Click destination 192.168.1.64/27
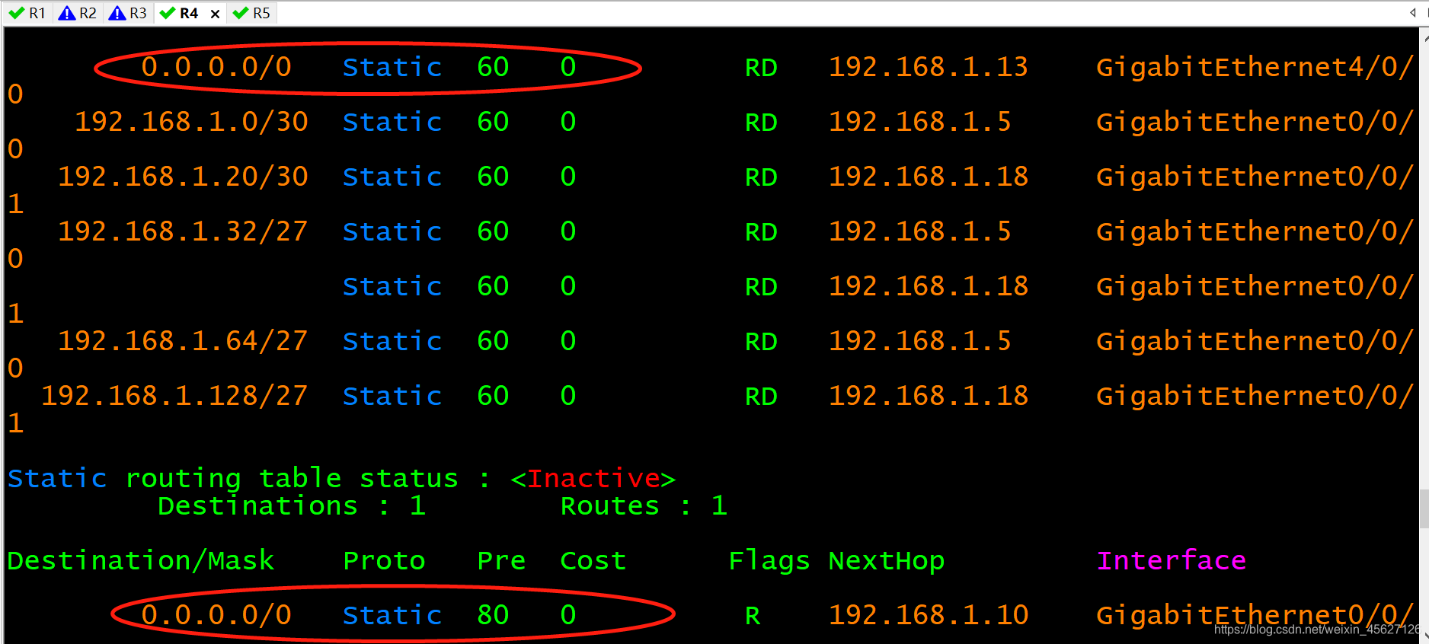The image size is (1429, 644). click(x=183, y=341)
